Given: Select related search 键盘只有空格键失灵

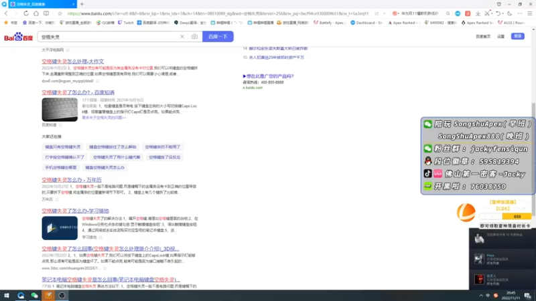Looking at the screenshot, I should 63,146.
